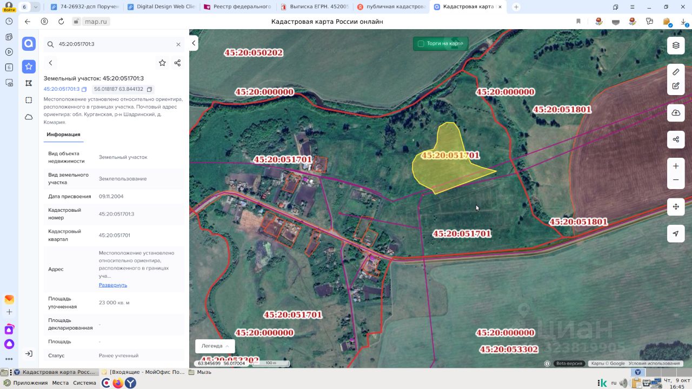Viewport: 692px width, 389px height.
Task: Click the 'ru' keyboard layout indicator
Action: point(614,383)
